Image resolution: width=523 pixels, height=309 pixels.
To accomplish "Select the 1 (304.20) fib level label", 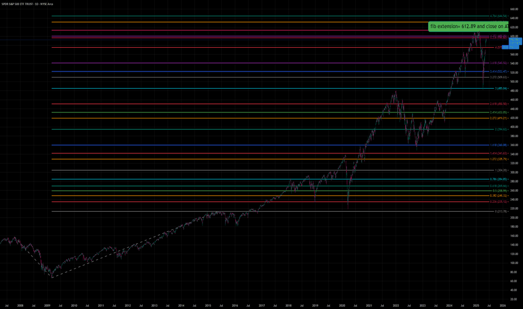I will (x=501, y=170).
